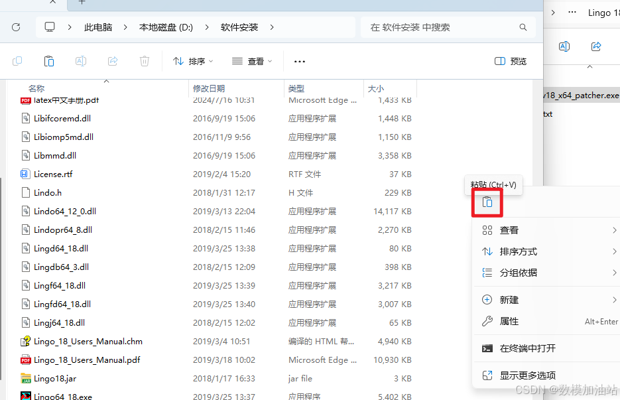Expand the chevron after 此电脑 in the address bar

tap(125, 27)
